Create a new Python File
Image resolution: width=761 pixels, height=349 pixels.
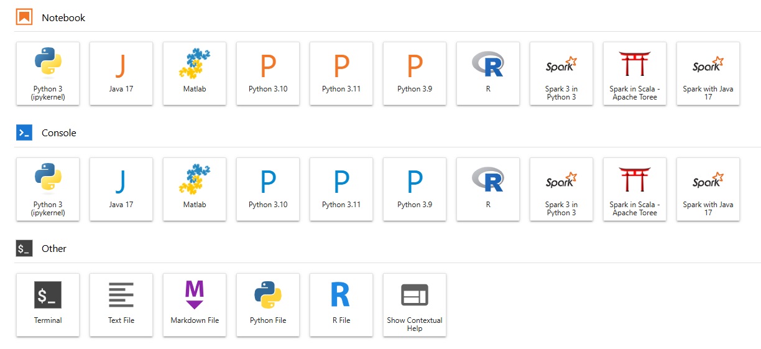[x=268, y=304]
